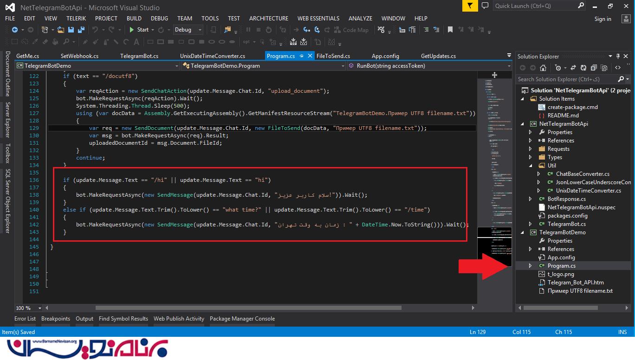Click the Save single-disk icon
635x360 pixels.
(71, 30)
